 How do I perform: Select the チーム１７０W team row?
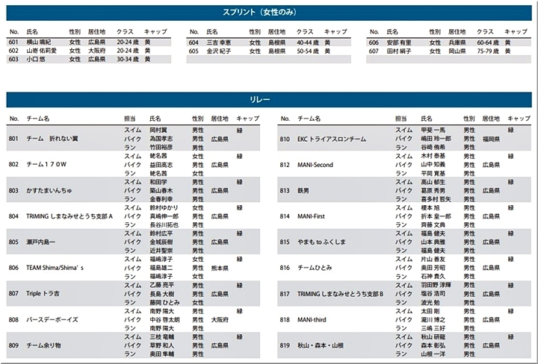46,164
